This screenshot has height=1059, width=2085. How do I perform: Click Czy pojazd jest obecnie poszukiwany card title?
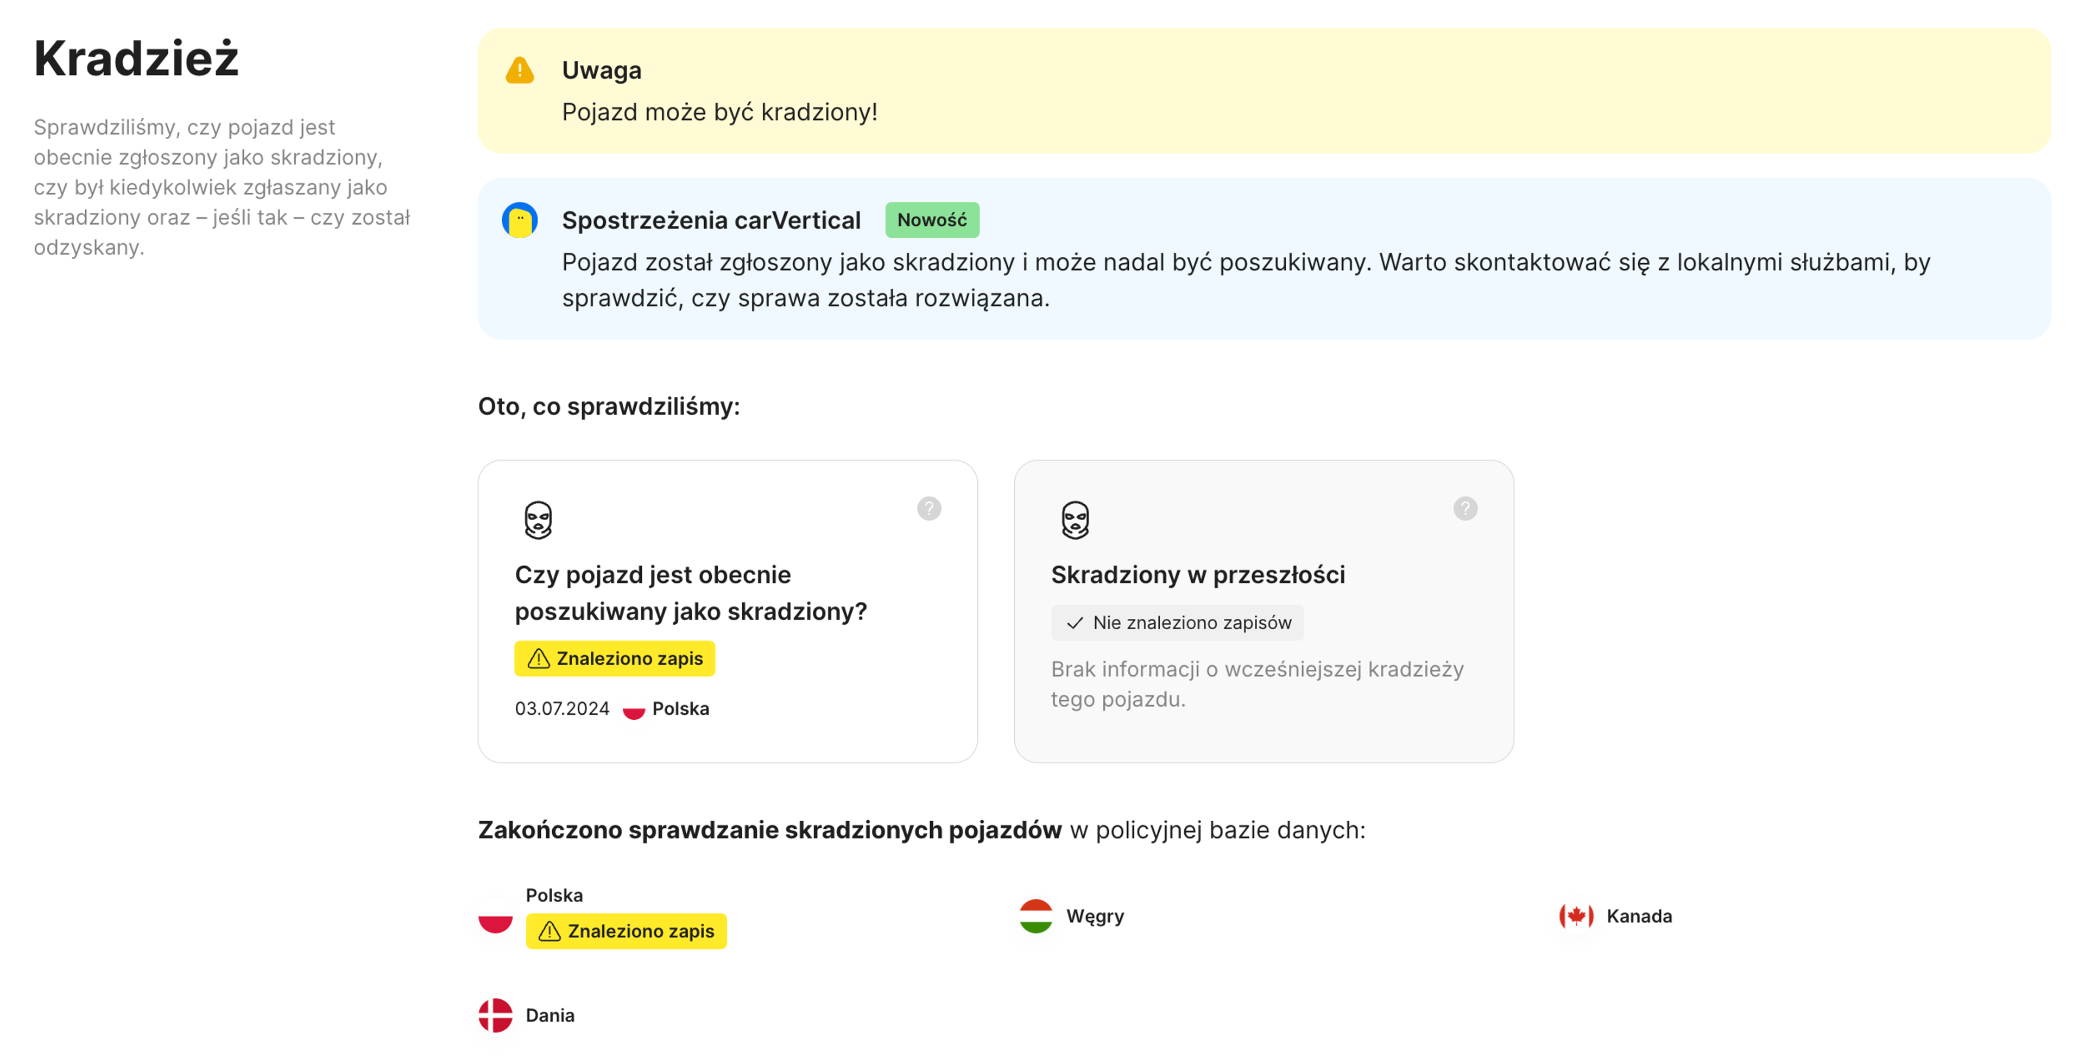click(691, 593)
